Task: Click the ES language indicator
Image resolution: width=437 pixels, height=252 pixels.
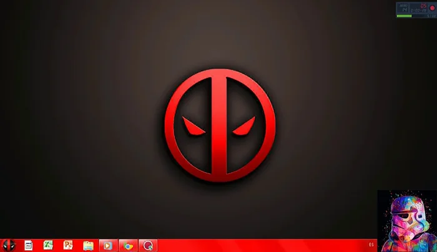Action: tap(371, 245)
